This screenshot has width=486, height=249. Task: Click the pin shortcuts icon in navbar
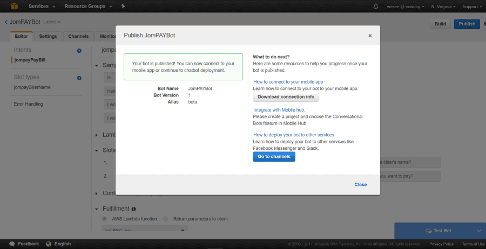click(123, 6)
